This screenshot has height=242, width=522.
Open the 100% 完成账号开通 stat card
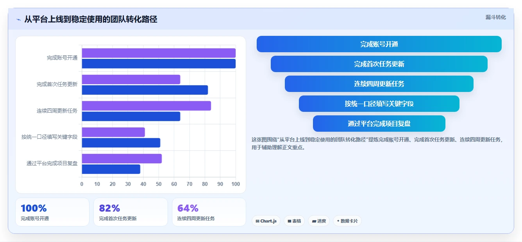pyautogui.click(x=52, y=212)
